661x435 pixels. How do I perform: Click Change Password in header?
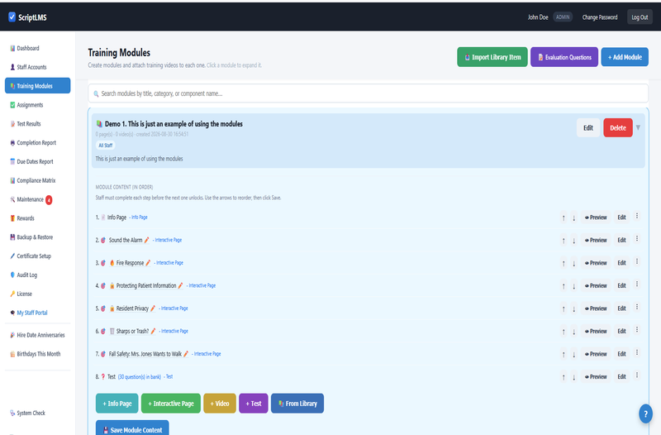point(600,17)
